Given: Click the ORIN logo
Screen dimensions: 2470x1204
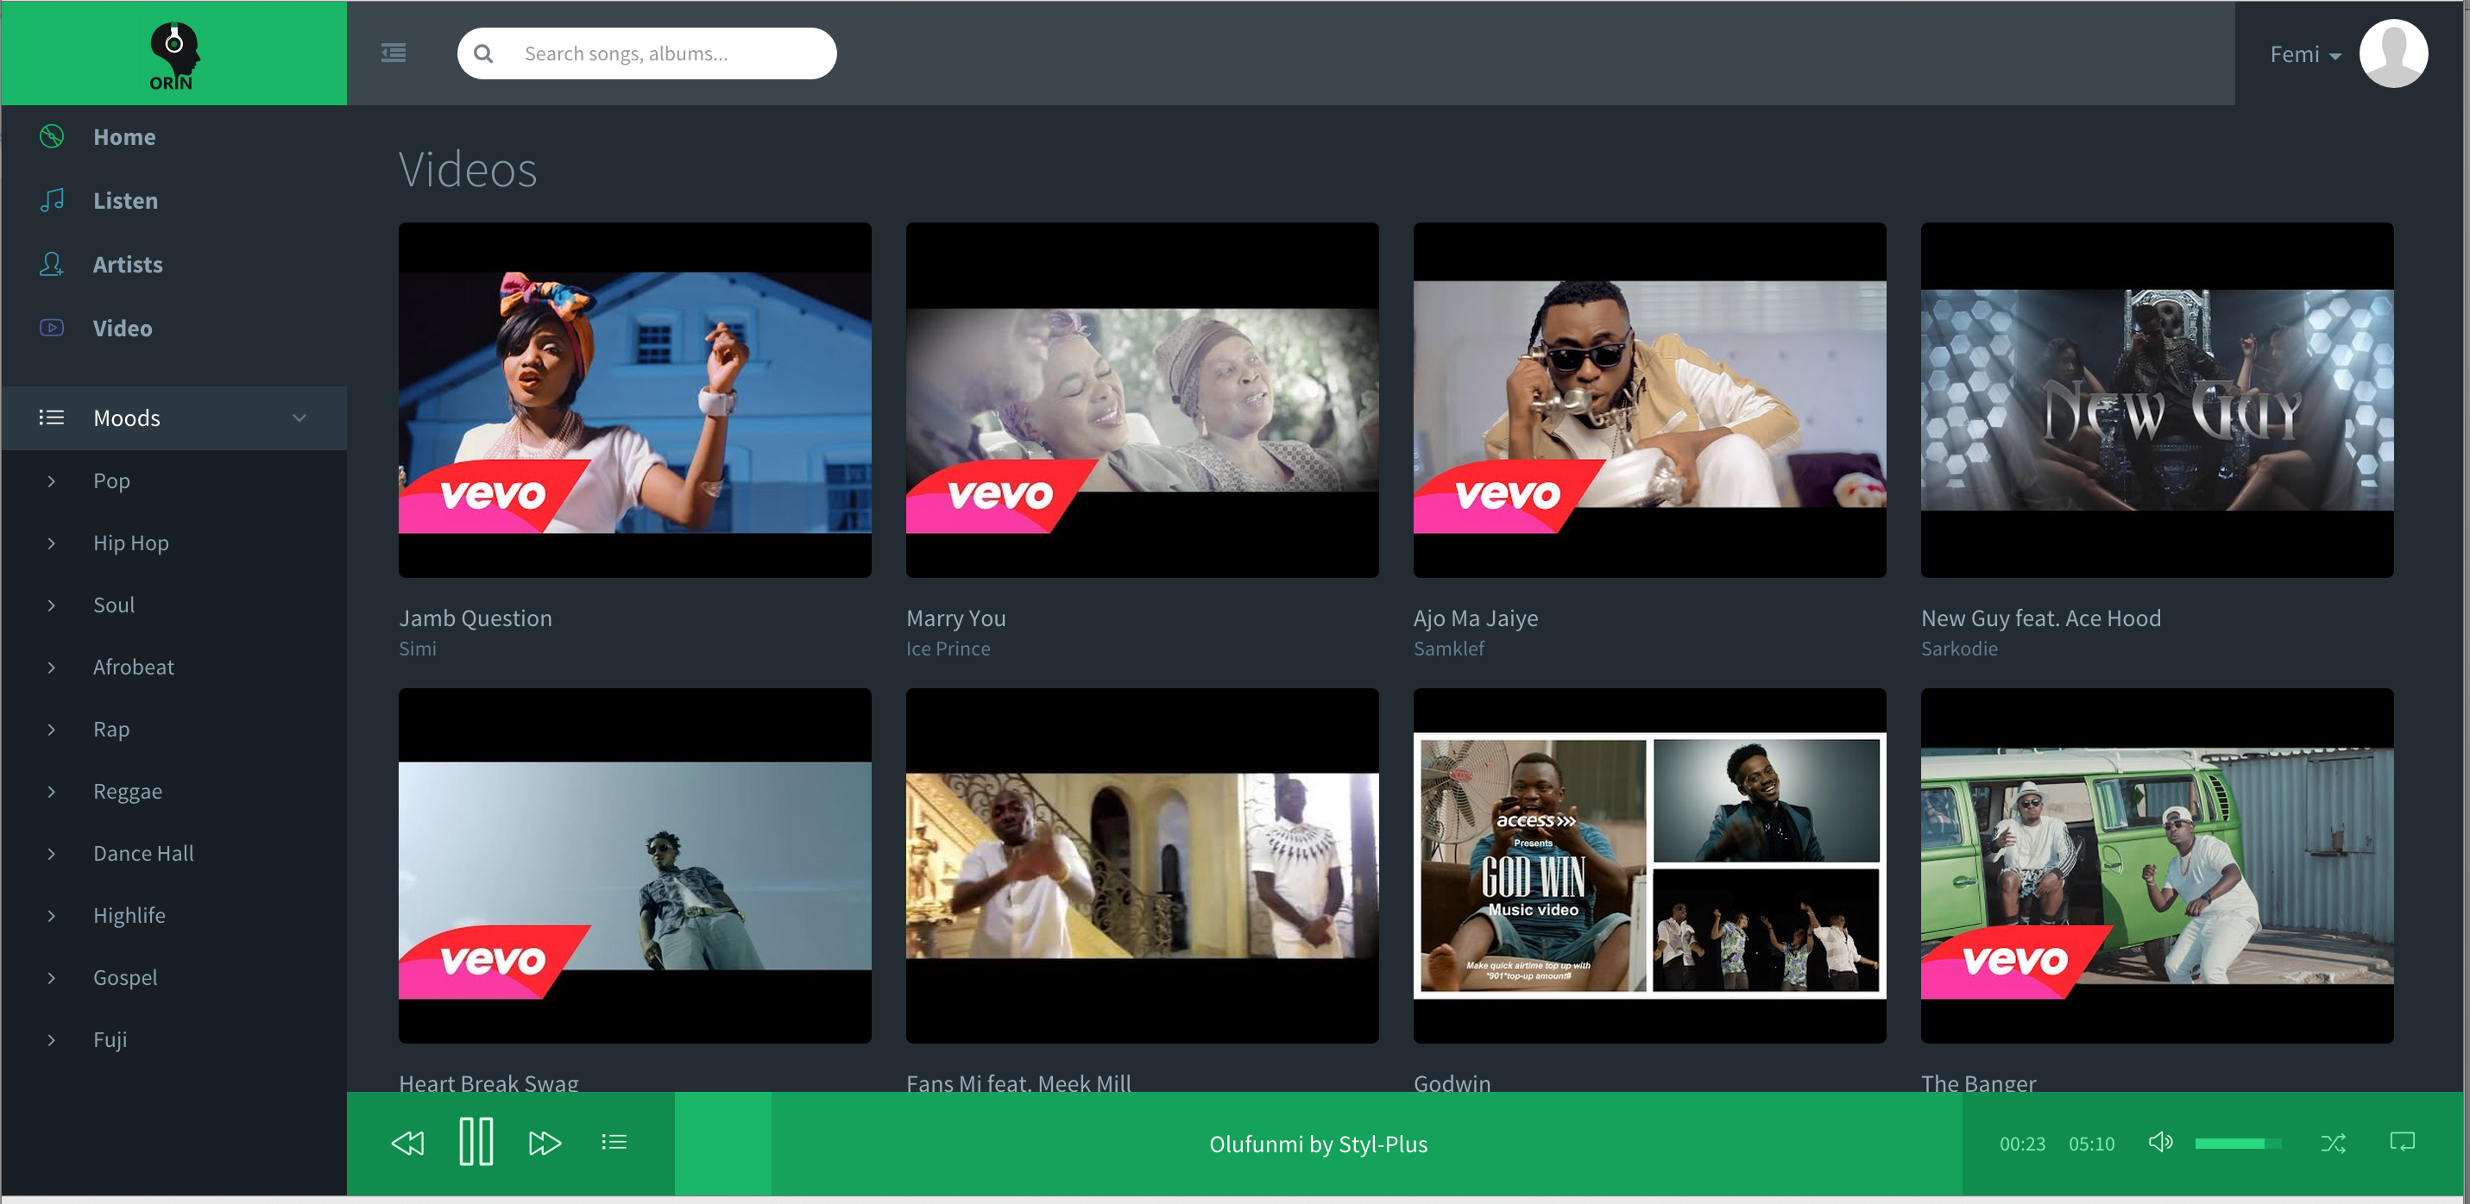Looking at the screenshot, I should (173, 55).
